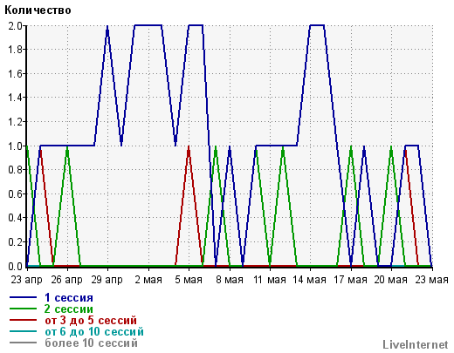This screenshot has width=454, height=353.
Task: Click the teal legend line swatch
Action: pyautogui.click(x=24, y=331)
